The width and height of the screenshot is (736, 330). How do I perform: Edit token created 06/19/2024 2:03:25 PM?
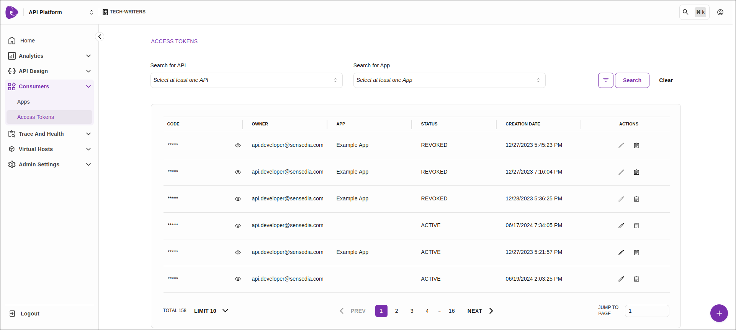(x=621, y=279)
